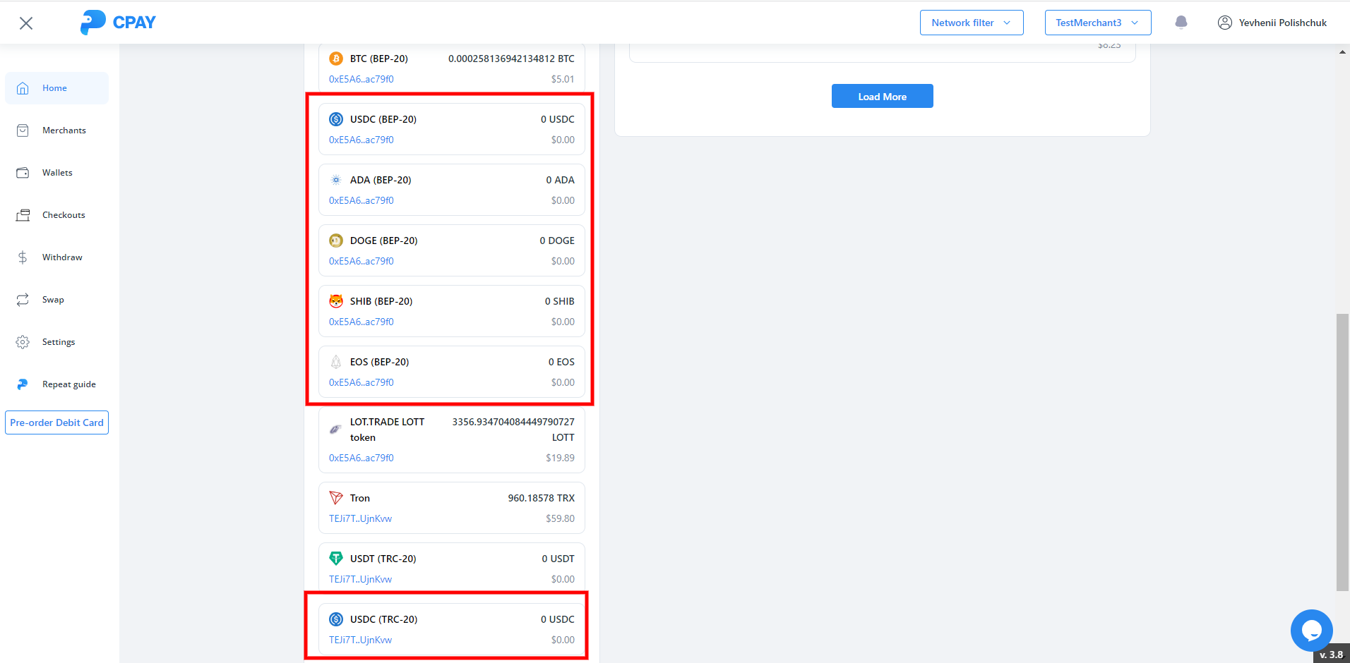
Task: Click the CPAY logo
Action: tap(118, 23)
